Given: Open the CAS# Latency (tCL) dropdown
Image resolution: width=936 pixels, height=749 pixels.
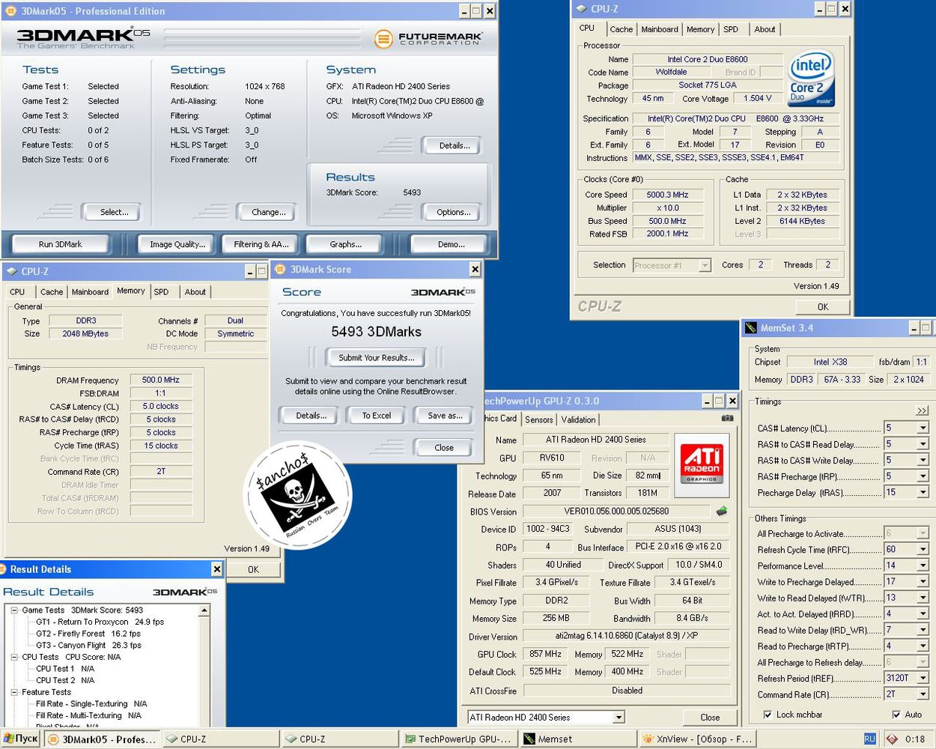Looking at the screenshot, I should click(923, 428).
